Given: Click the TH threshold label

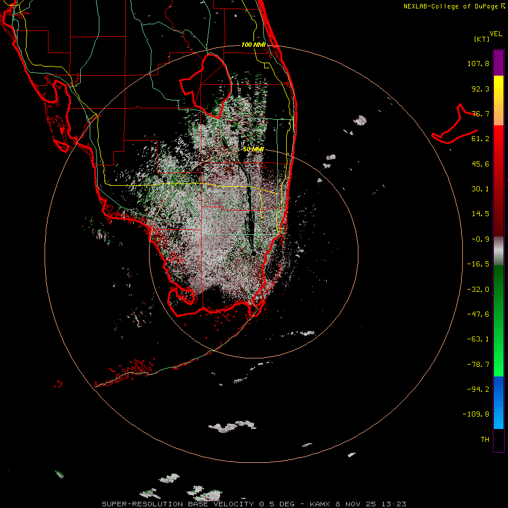Looking at the screenshot, I should (485, 440).
